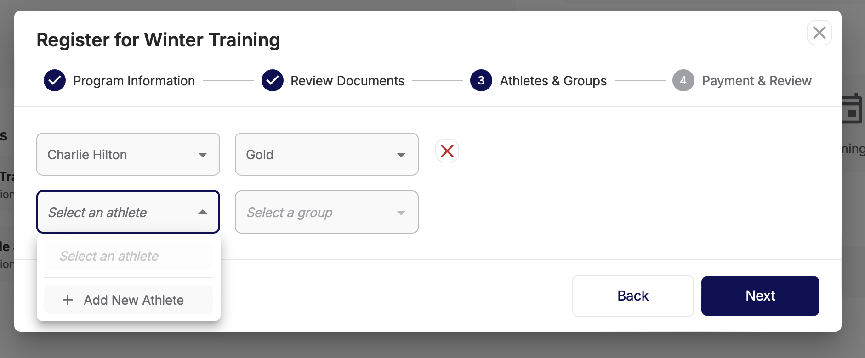This screenshot has width=865, height=358.
Task: Click the step 4 number badge
Action: (683, 80)
